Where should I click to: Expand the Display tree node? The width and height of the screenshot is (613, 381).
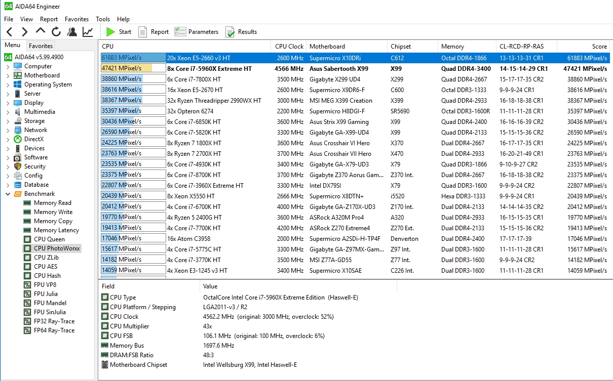coord(8,103)
